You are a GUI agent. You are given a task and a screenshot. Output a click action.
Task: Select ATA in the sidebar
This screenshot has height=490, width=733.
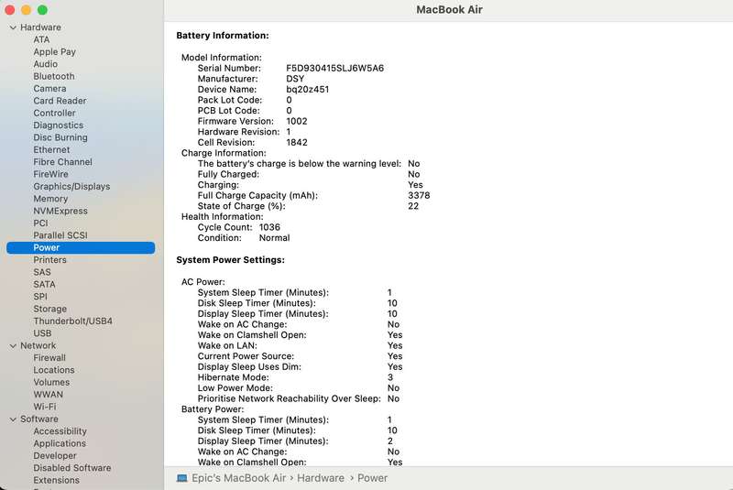click(41, 39)
